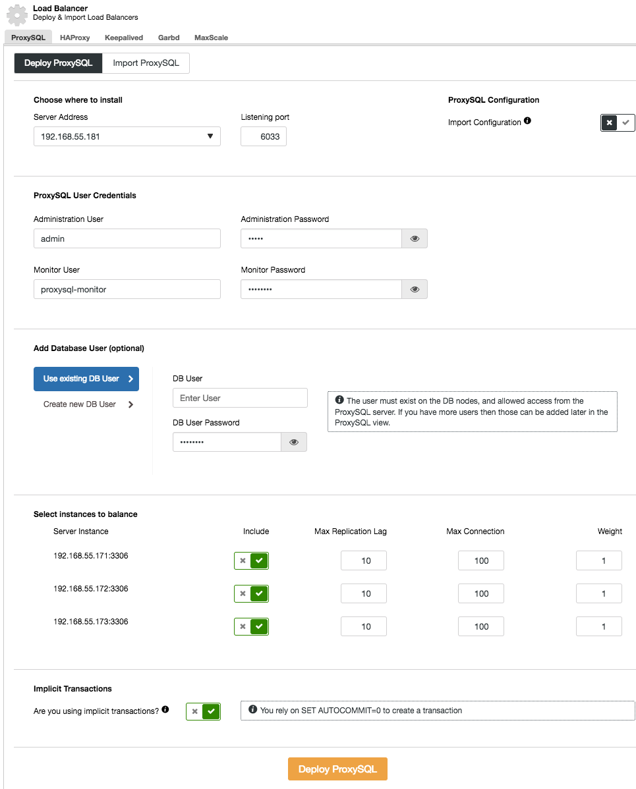Edit Max Replication Lag for 192.168.55.172

pyautogui.click(x=364, y=594)
